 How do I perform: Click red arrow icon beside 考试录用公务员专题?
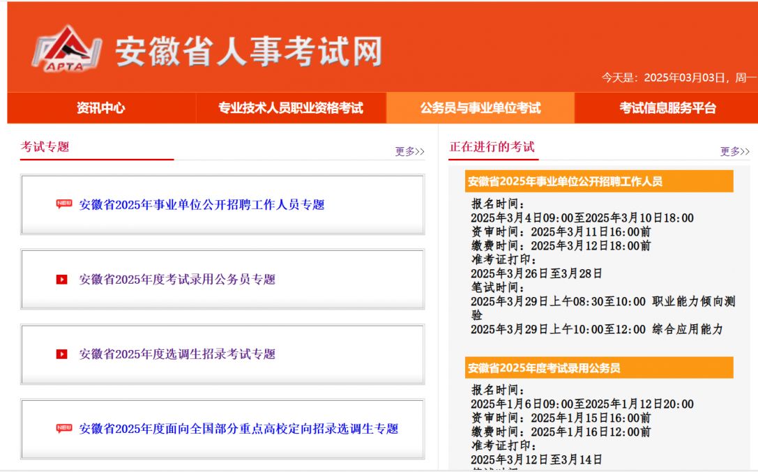click(x=62, y=280)
